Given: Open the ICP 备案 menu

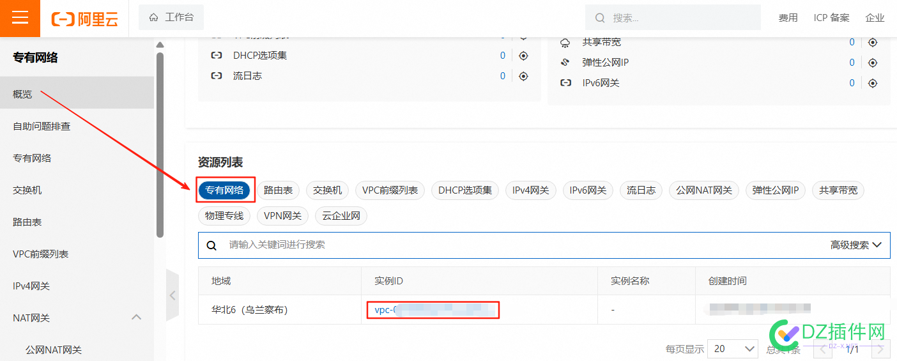Looking at the screenshot, I should point(831,18).
